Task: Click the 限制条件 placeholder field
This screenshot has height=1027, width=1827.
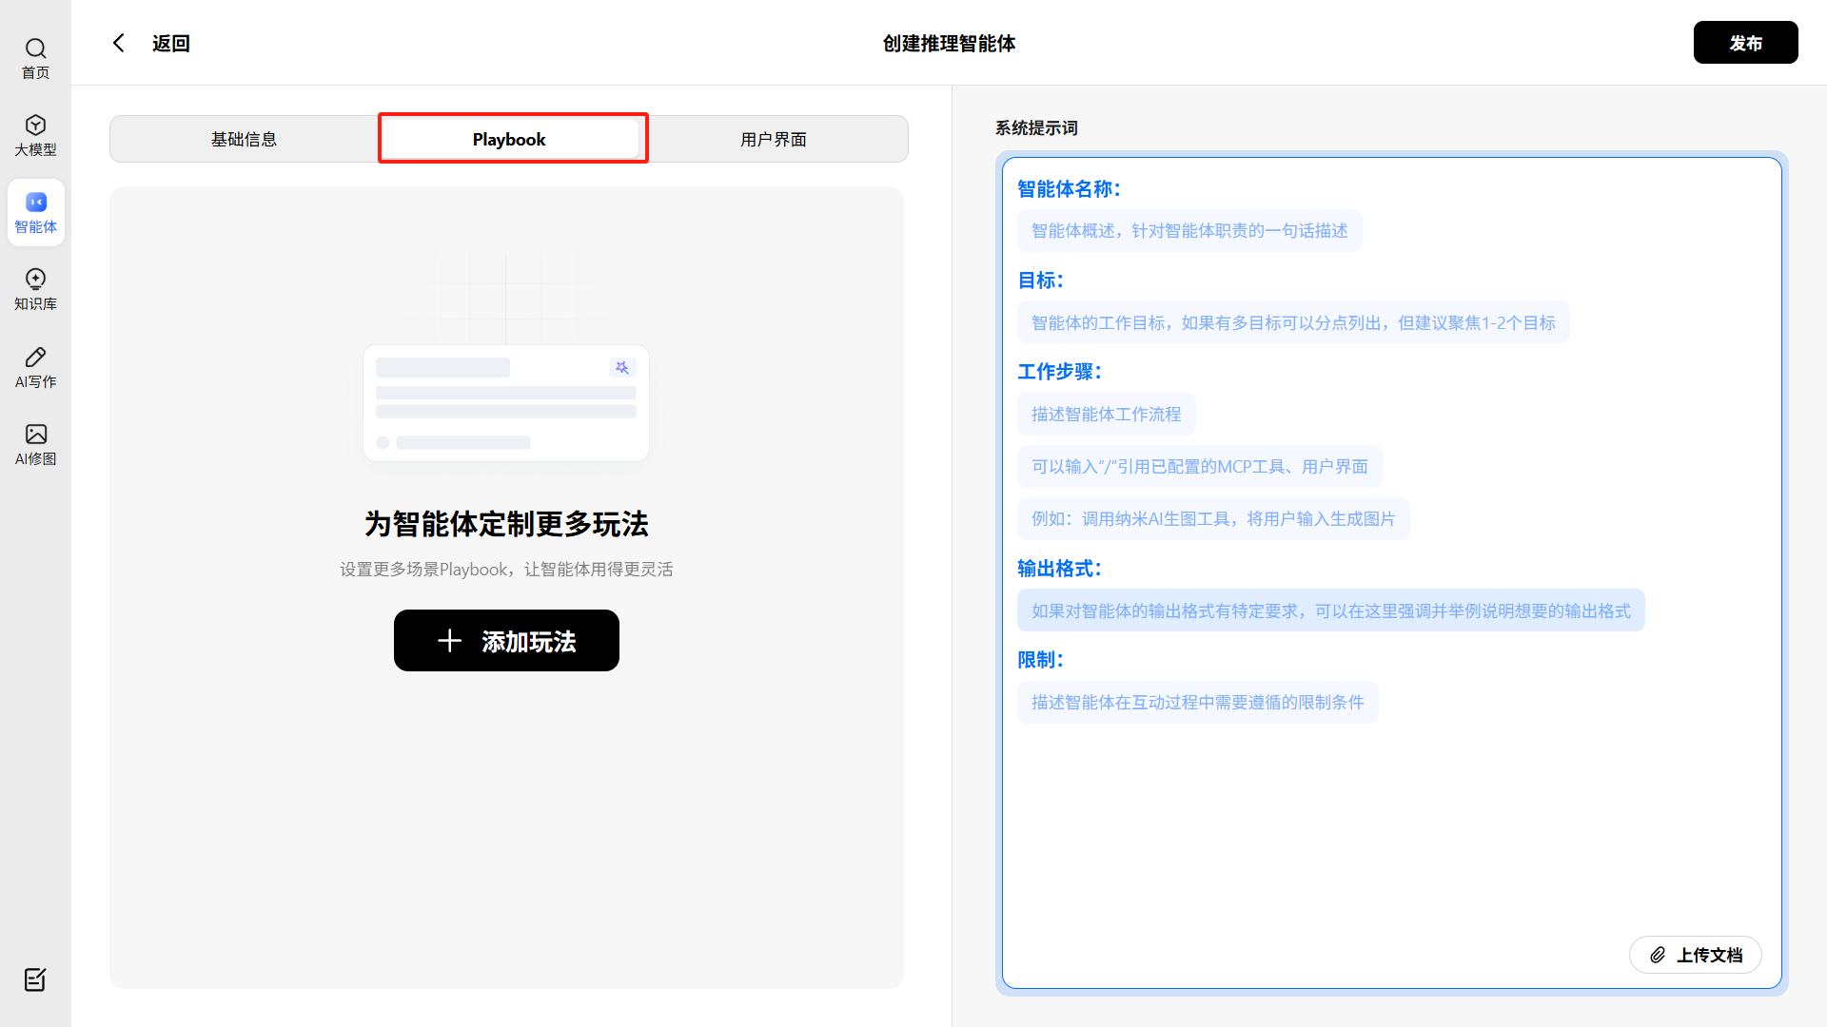Action: coord(1197,703)
